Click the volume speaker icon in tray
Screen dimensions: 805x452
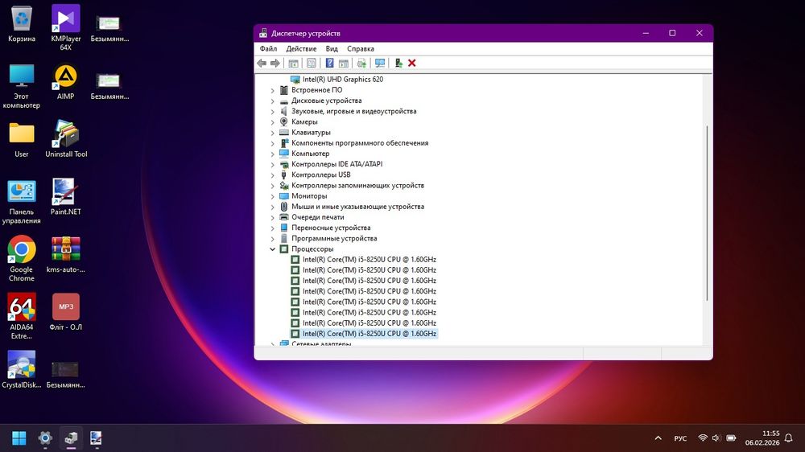pyautogui.click(x=716, y=438)
